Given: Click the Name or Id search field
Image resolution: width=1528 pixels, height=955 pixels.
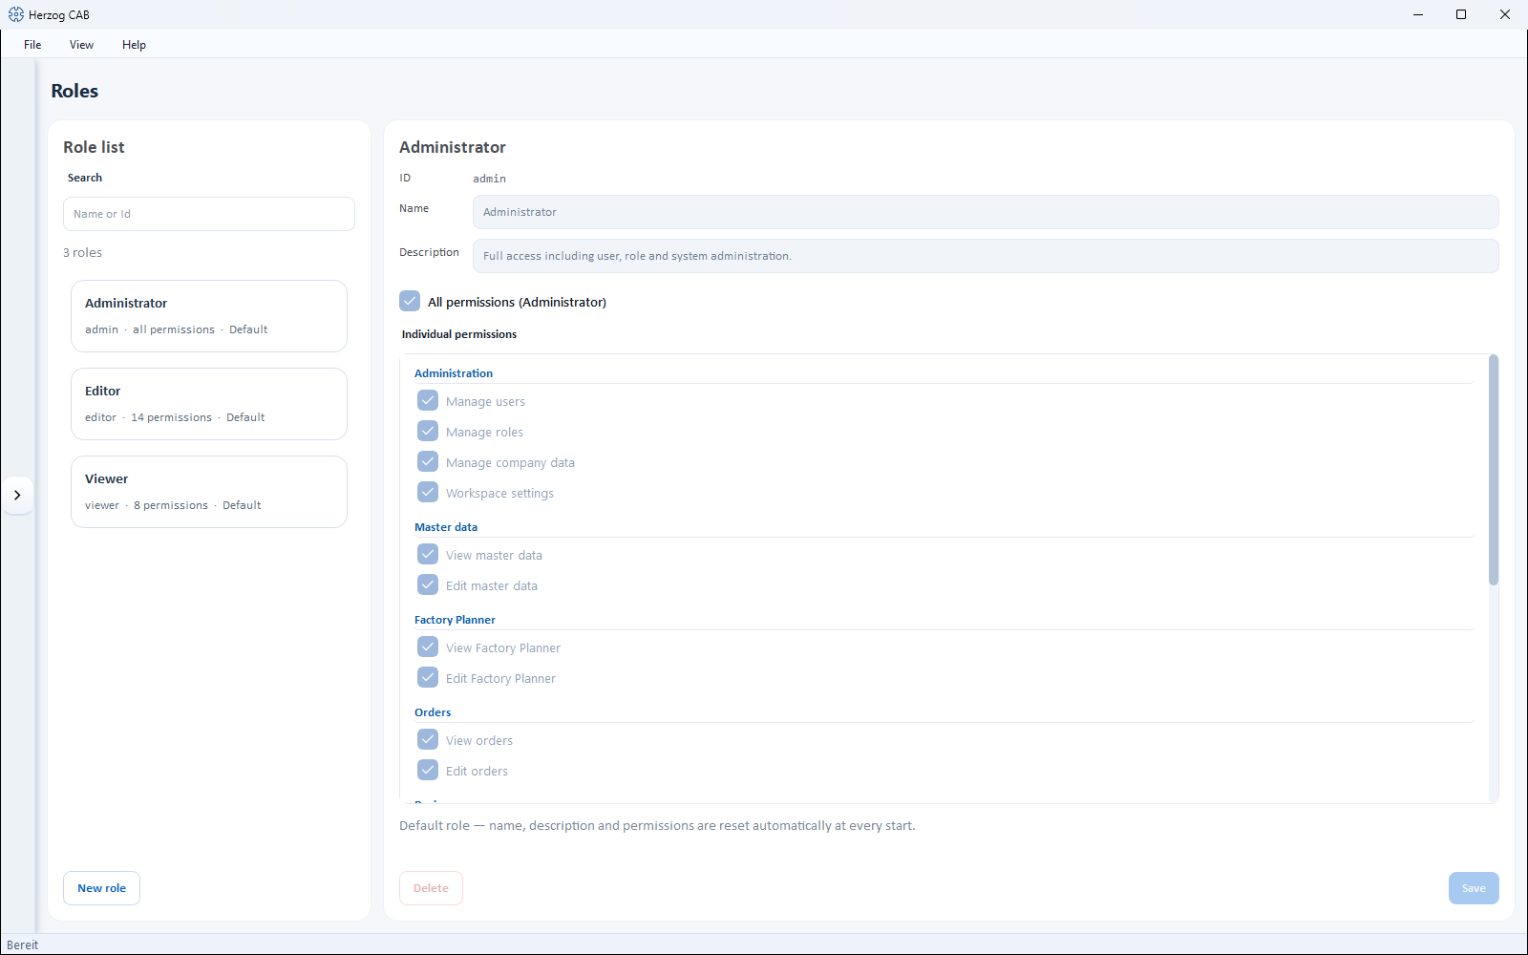Looking at the screenshot, I should 209,214.
